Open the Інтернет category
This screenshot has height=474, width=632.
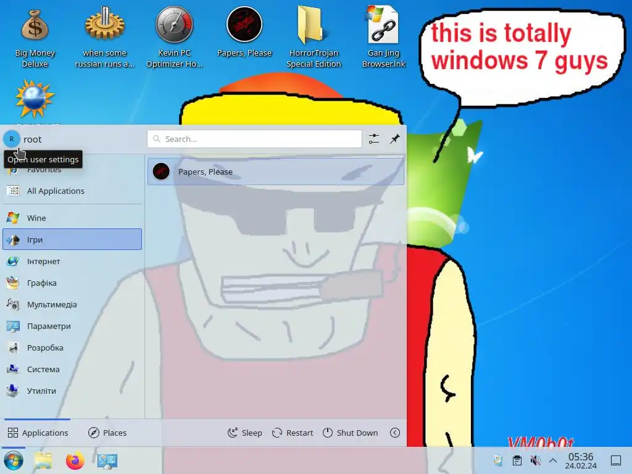pyautogui.click(x=72, y=261)
